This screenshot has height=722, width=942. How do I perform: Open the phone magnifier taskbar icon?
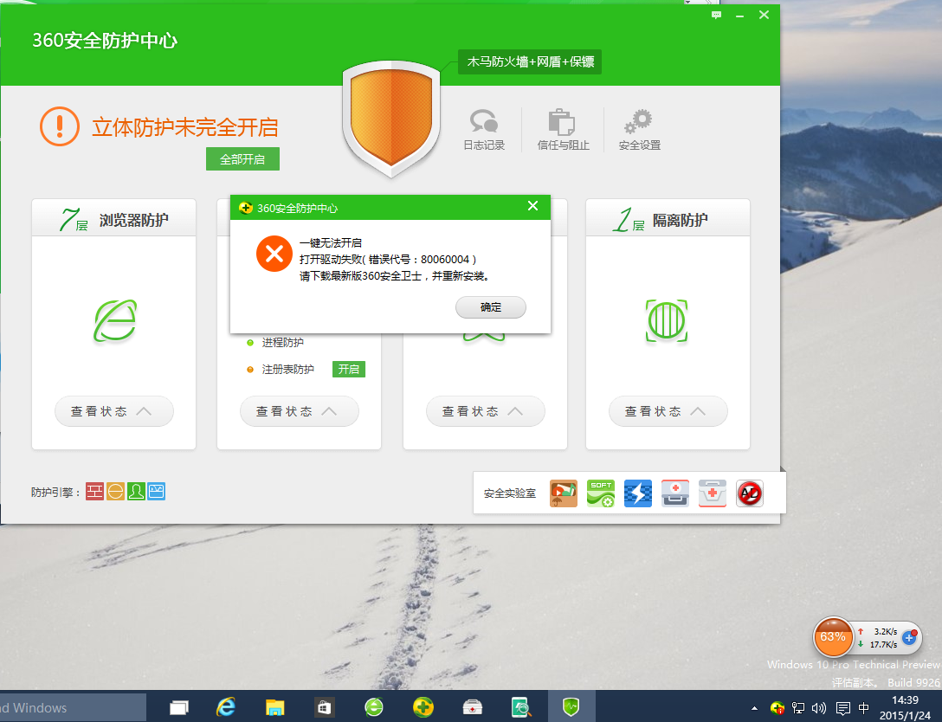(x=521, y=707)
